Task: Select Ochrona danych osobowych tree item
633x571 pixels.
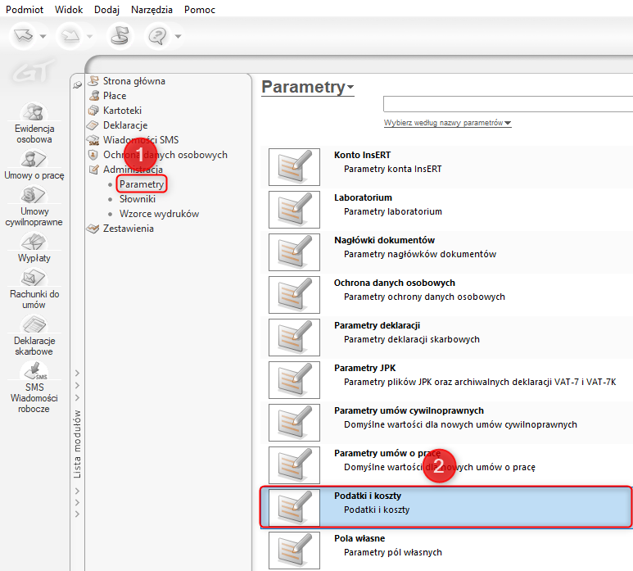Action: click(x=165, y=155)
